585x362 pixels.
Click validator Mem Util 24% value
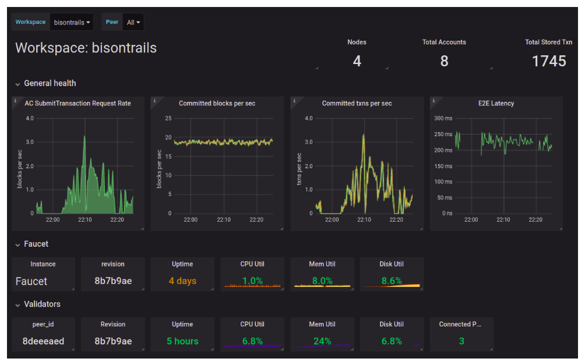(322, 342)
